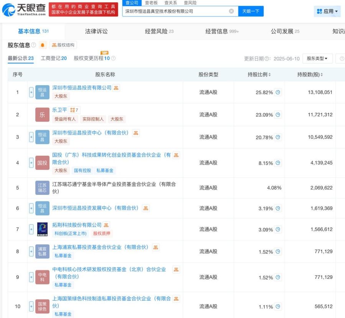Screen dimensions: 345x318
Task: Open the 股权结构 structure button
Action: click(63, 45)
